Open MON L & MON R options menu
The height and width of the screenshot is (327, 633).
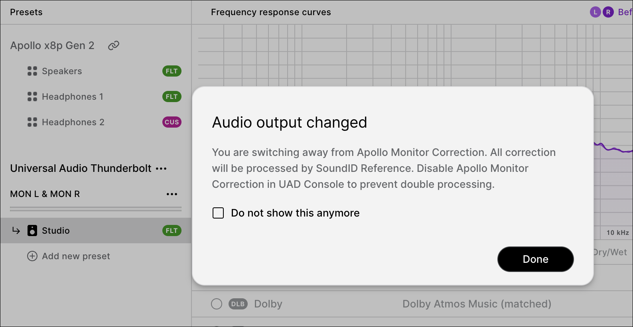pos(172,194)
